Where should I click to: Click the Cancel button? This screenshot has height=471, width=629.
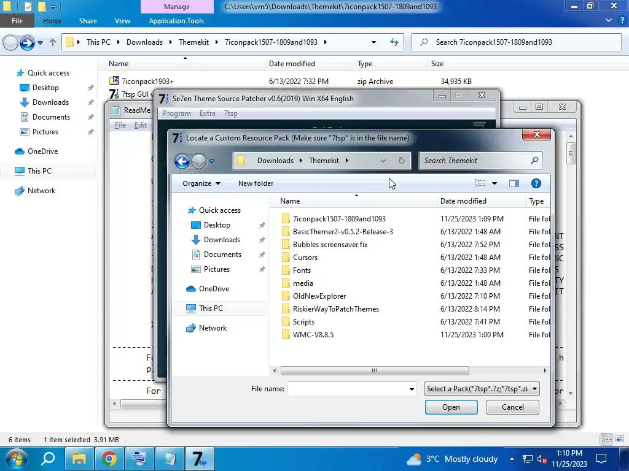(513, 407)
